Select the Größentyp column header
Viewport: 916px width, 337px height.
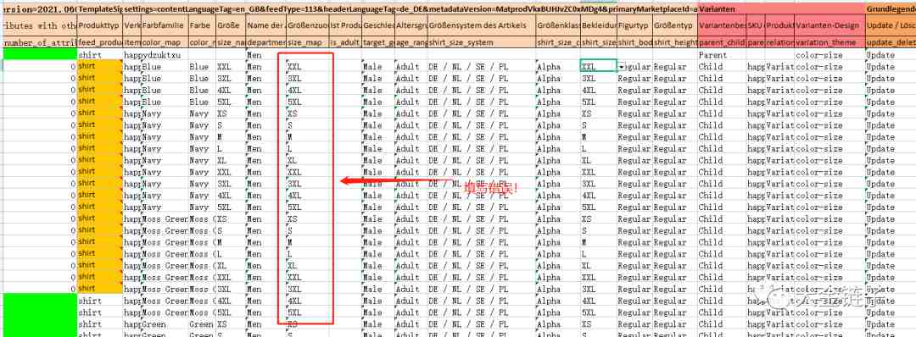[674, 25]
